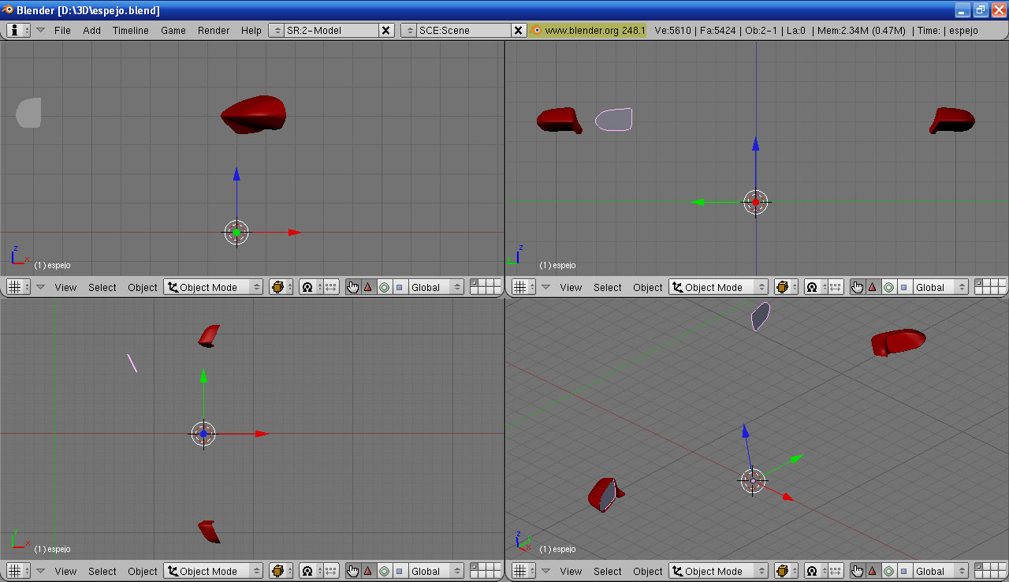Screen dimensions: 1009x582
Task: Toggle the hand manipulator button in top view header
Action: (x=352, y=571)
